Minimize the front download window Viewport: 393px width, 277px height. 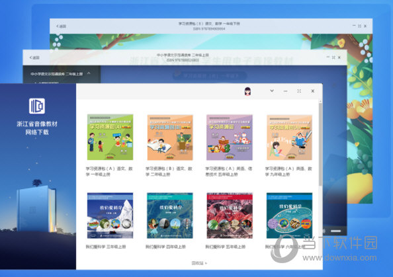(285, 91)
